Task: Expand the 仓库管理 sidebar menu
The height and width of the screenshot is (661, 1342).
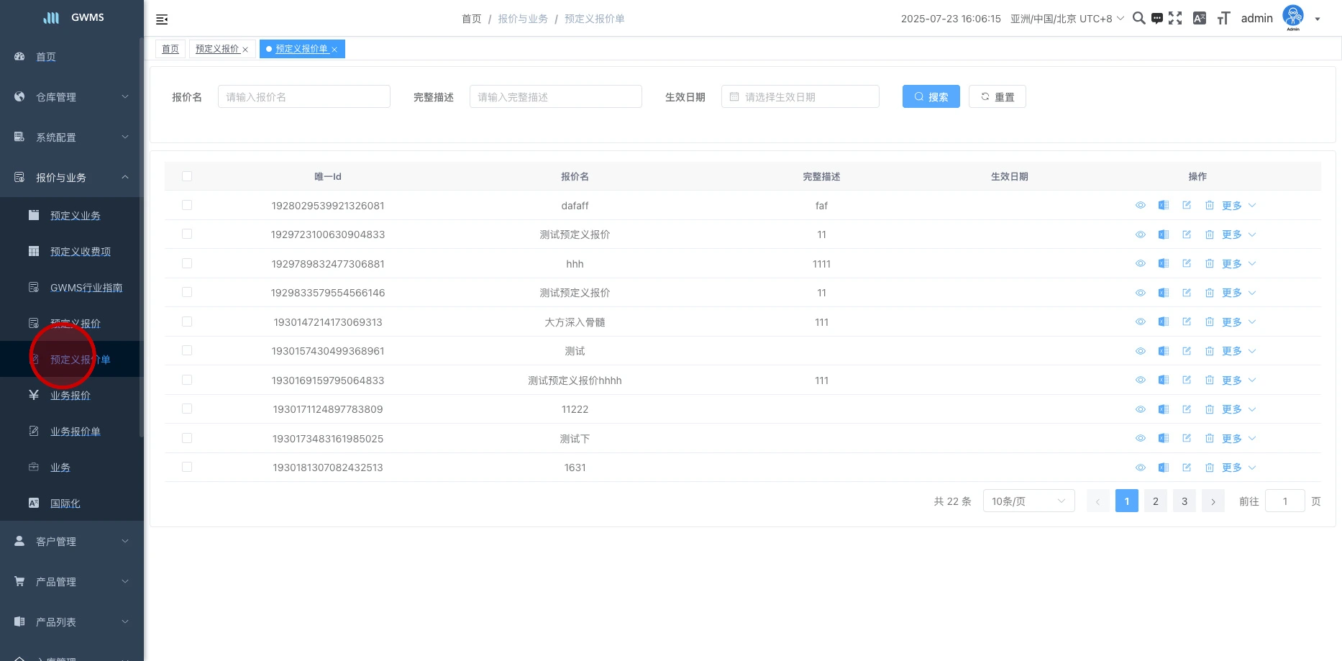Action: (x=72, y=97)
